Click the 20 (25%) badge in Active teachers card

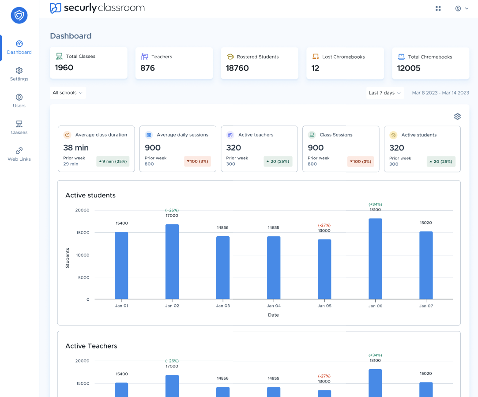click(x=278, y=161)
